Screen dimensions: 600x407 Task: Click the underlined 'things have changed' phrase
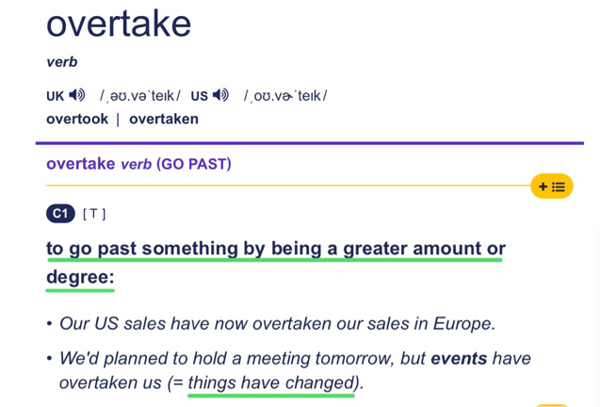271,383
